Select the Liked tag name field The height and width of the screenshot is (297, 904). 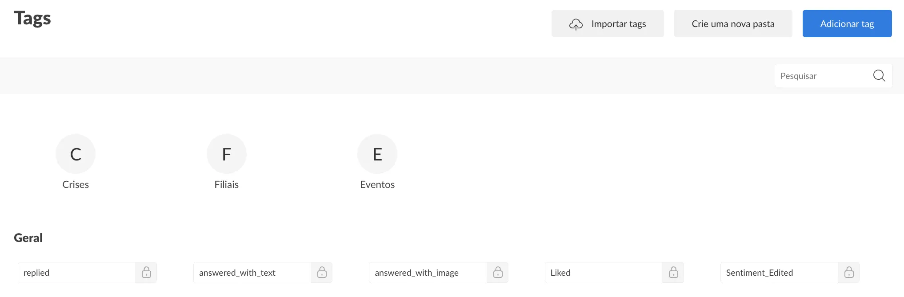tap(603, 273)
